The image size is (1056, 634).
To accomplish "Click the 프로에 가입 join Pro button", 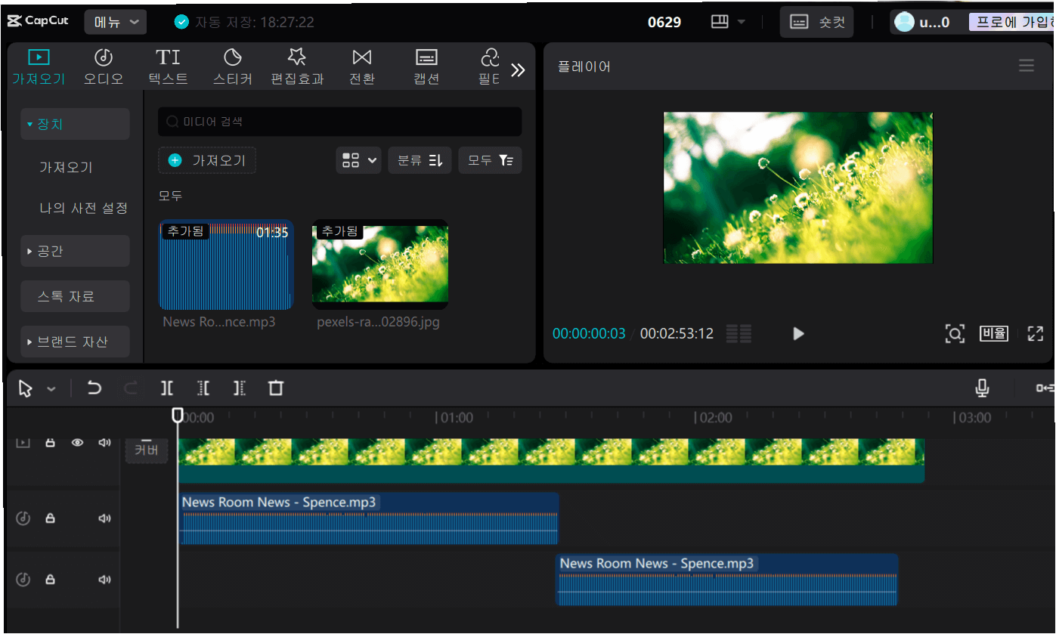I will 1011,22.
